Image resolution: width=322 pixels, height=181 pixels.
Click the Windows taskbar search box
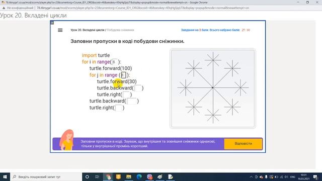coord(46,176)
